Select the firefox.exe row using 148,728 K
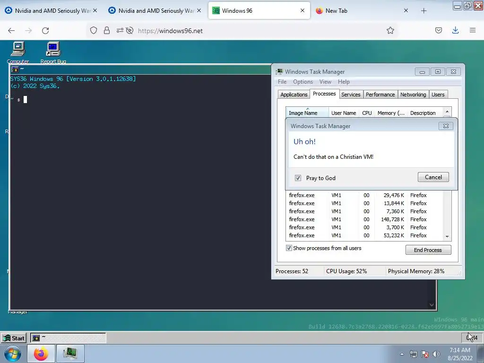Screen dimensions: 484x363 pyautogui.click(x=364, y=219)
